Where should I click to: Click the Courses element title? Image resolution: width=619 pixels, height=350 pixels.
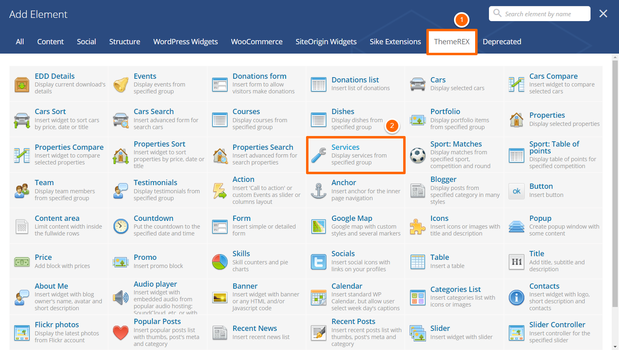pyautogui.click(x=246, y=112)
